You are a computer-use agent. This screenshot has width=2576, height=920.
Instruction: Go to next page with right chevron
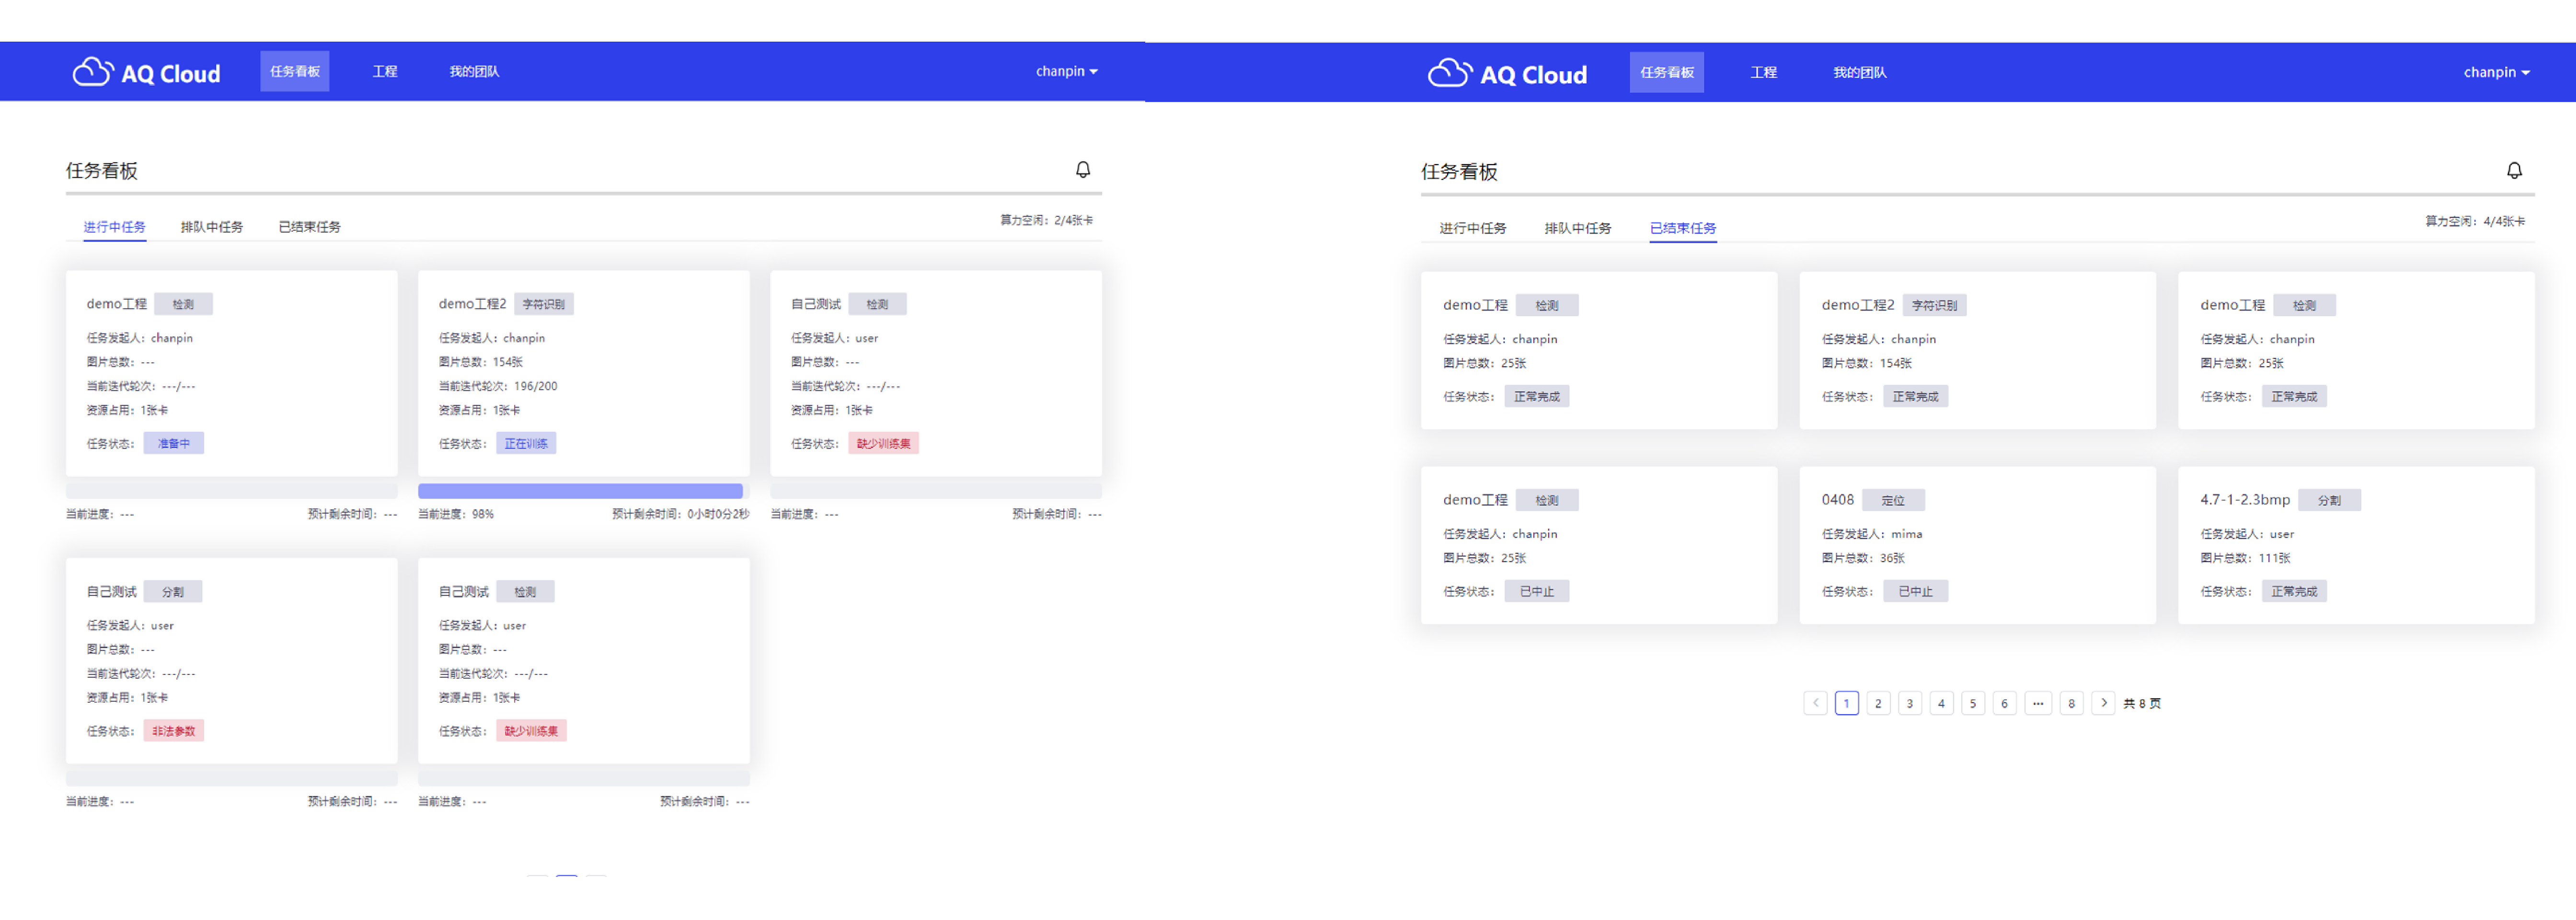point(2103,703)
